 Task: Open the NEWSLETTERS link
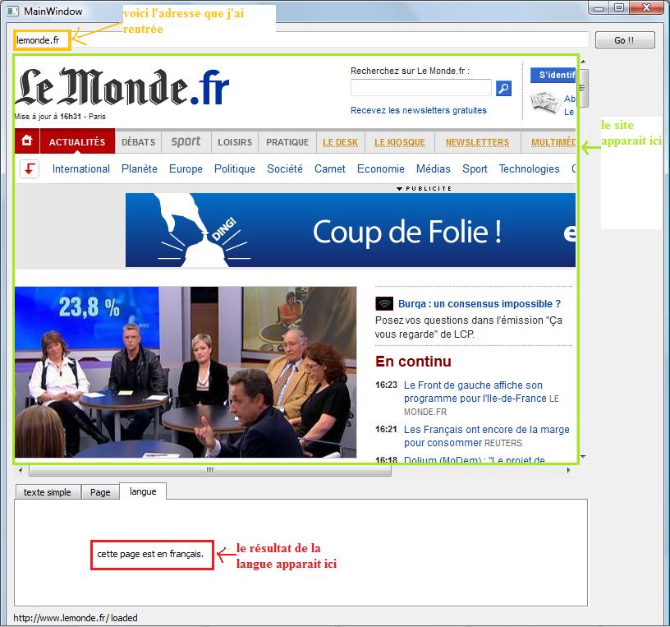[477, 142]
